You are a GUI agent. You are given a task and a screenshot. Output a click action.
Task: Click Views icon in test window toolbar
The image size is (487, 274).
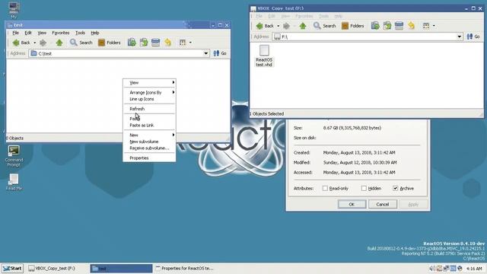pos(183,43)
